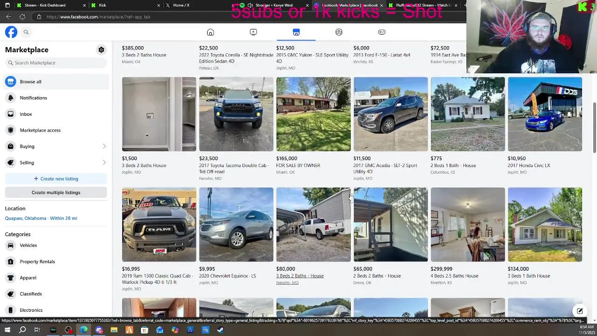
Task: Open the Video tab icon
Action: 253,32
